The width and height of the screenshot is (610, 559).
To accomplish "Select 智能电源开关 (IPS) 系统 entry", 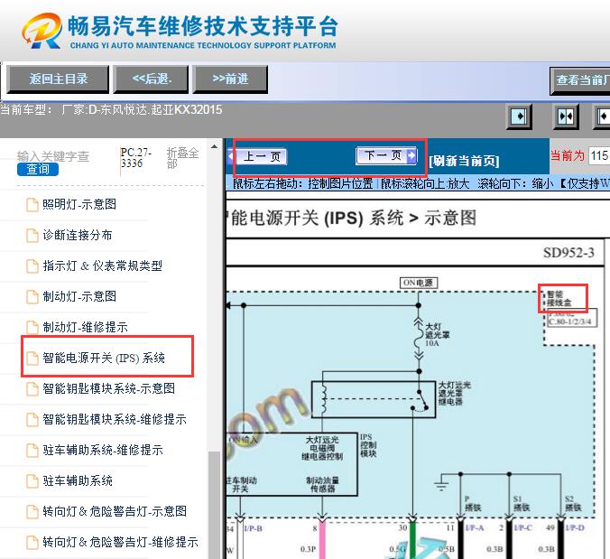I will 104,358.
